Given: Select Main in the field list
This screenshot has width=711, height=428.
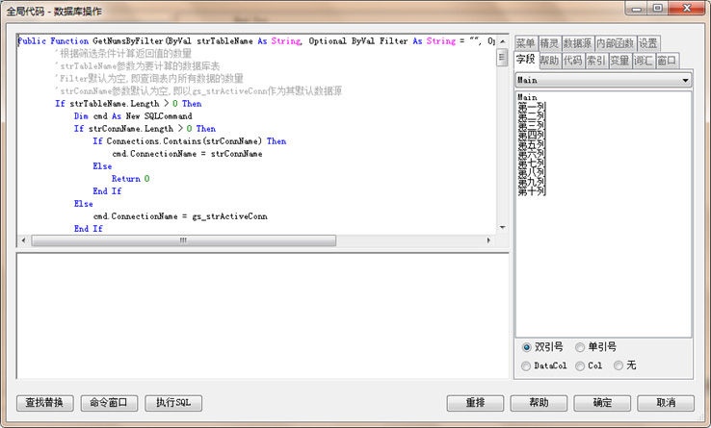Looking at the screenshot, I should pos(527,97).
